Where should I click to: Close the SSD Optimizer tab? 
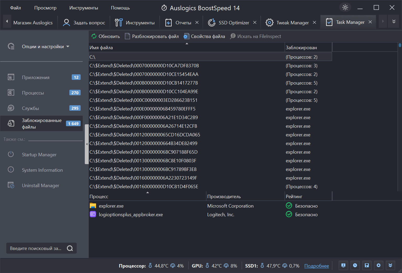click(255, 23)
